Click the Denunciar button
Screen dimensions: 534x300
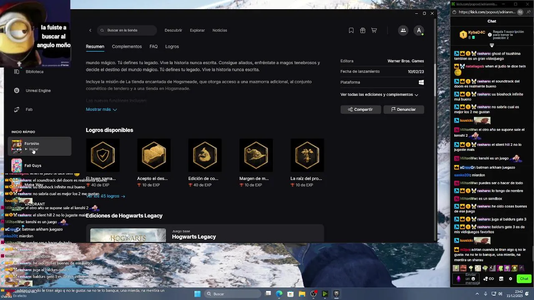[403, 109]
